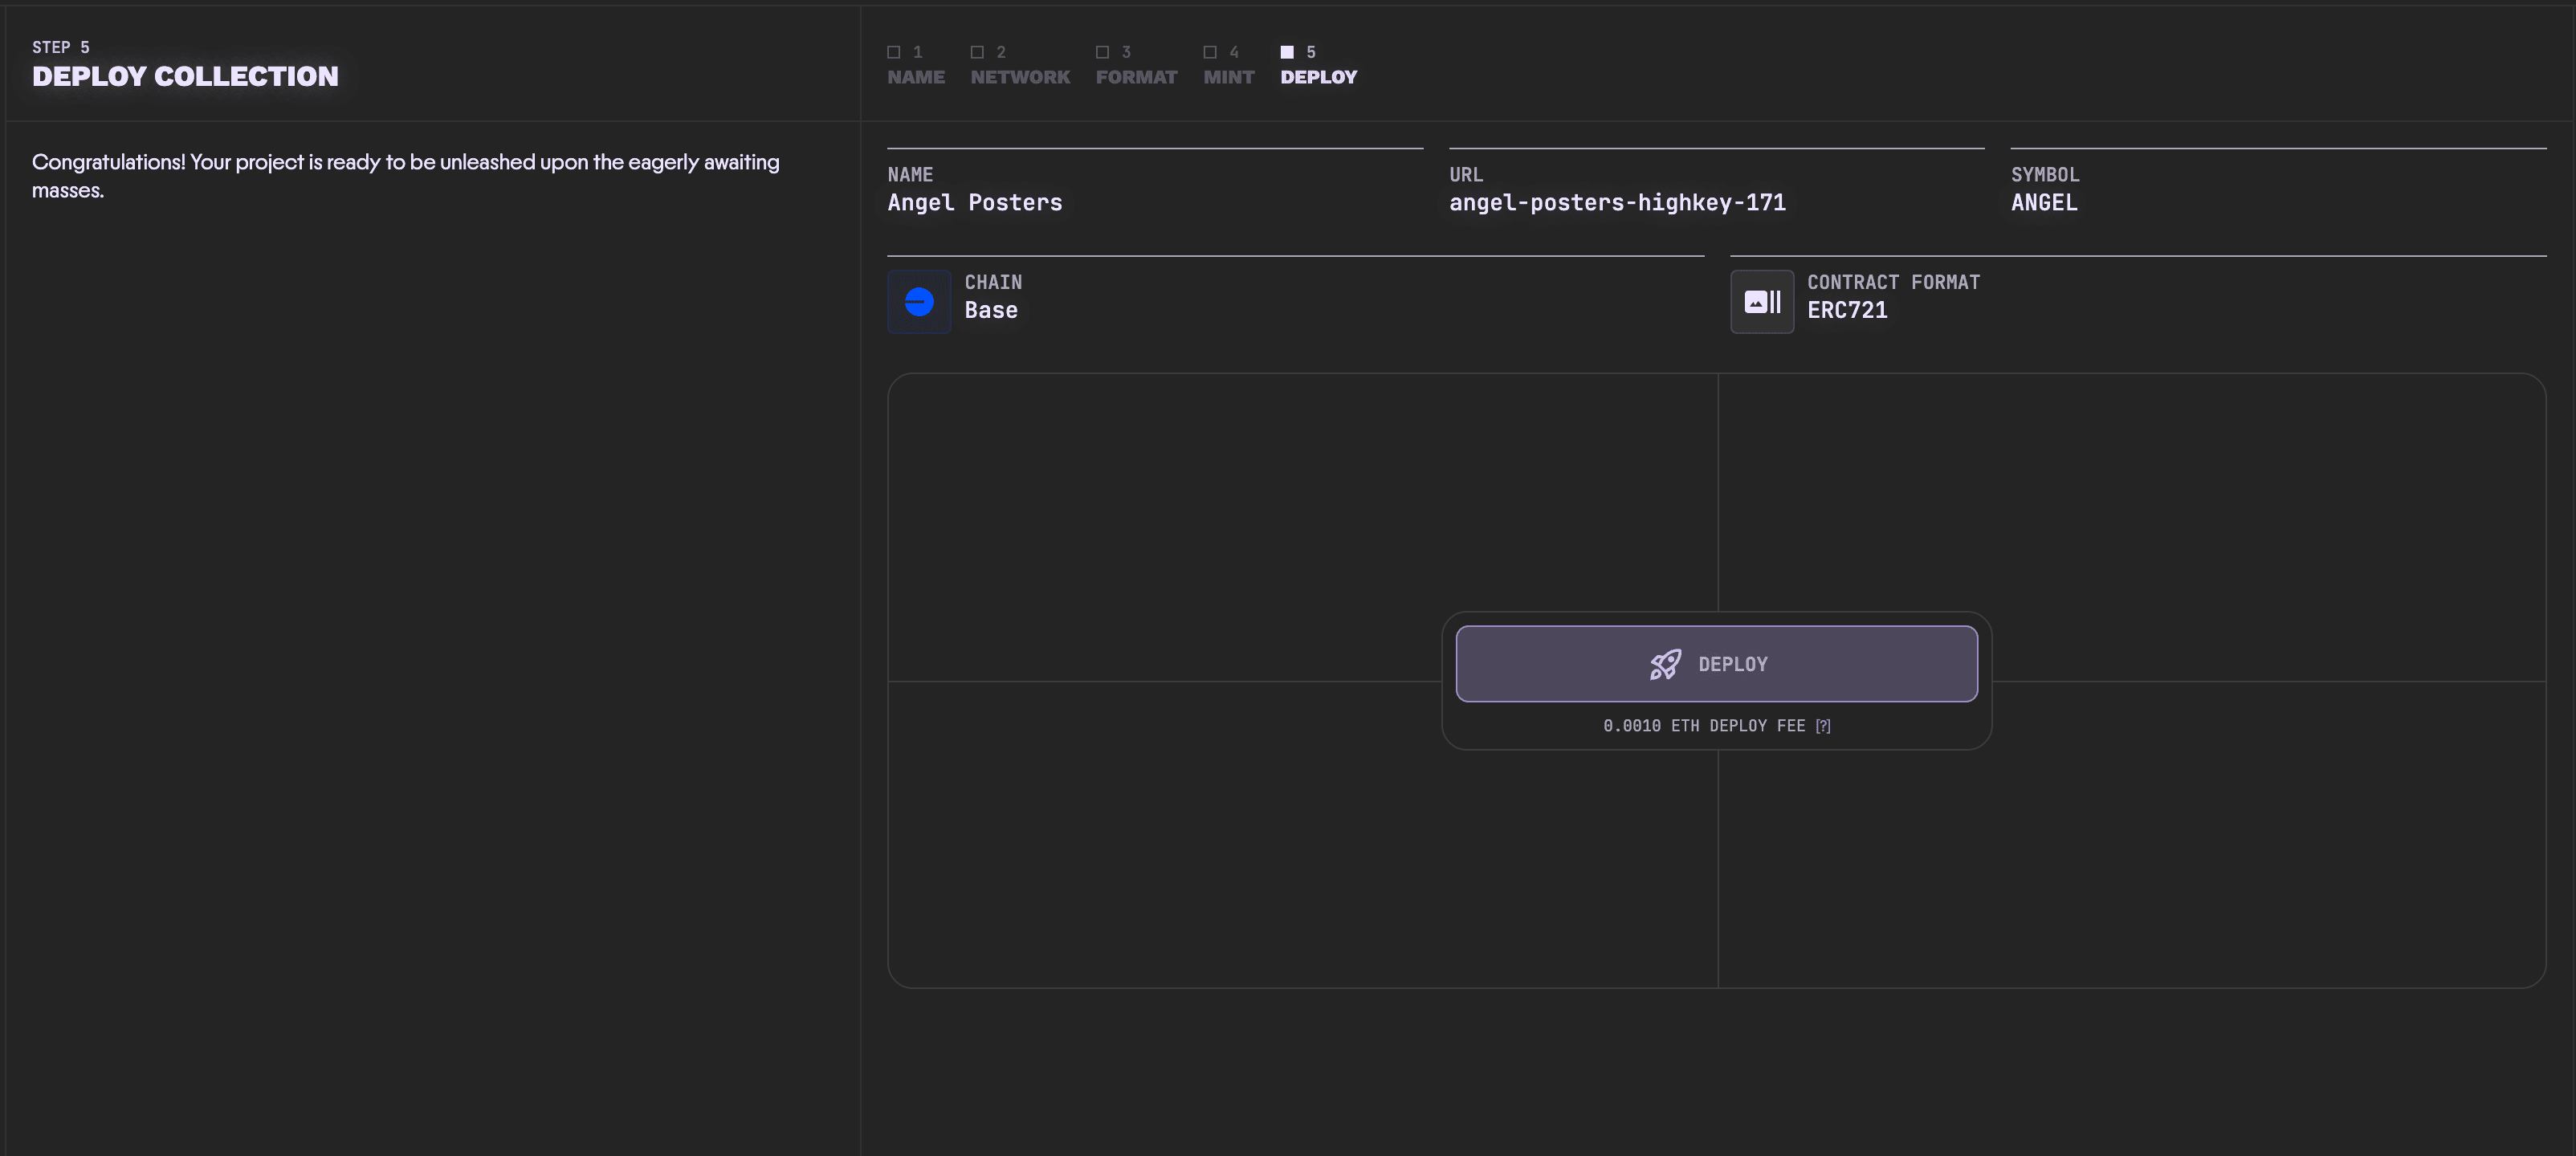The image size is (2576, 1156).
Task: Select the URL value angel-posters-highkey-171
Action: (1617, 202)
